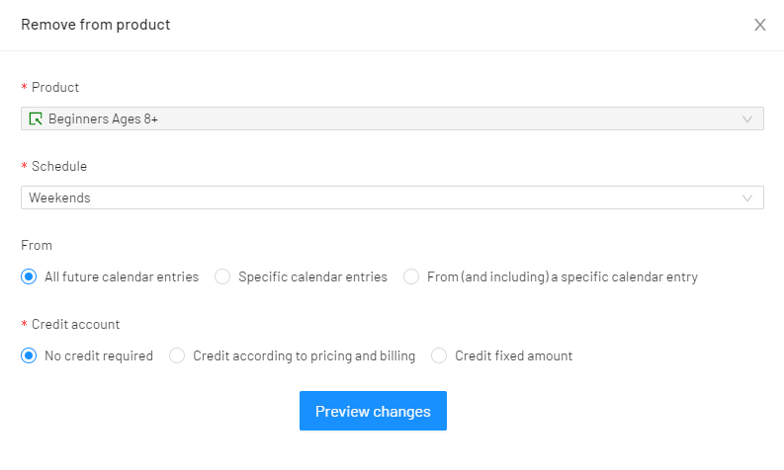Choose Credit according to pricing and billing radio
The image size is (784, 470).
pos(177,355)
